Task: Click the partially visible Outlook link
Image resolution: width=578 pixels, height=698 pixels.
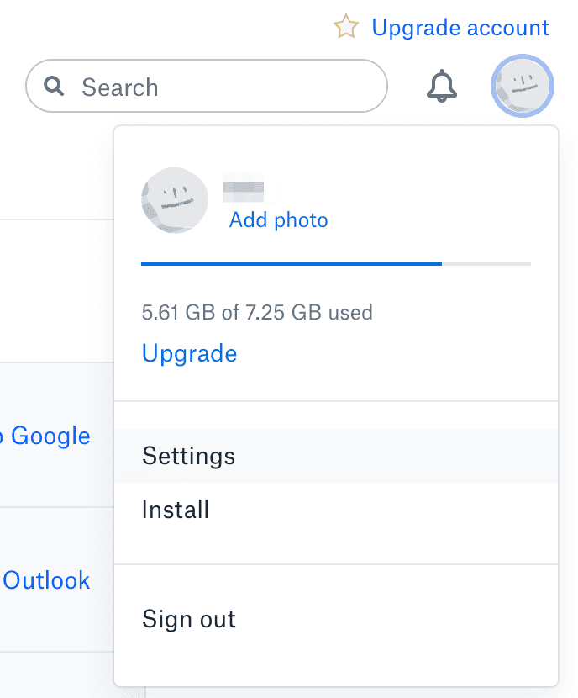Action: click(46, 580)
